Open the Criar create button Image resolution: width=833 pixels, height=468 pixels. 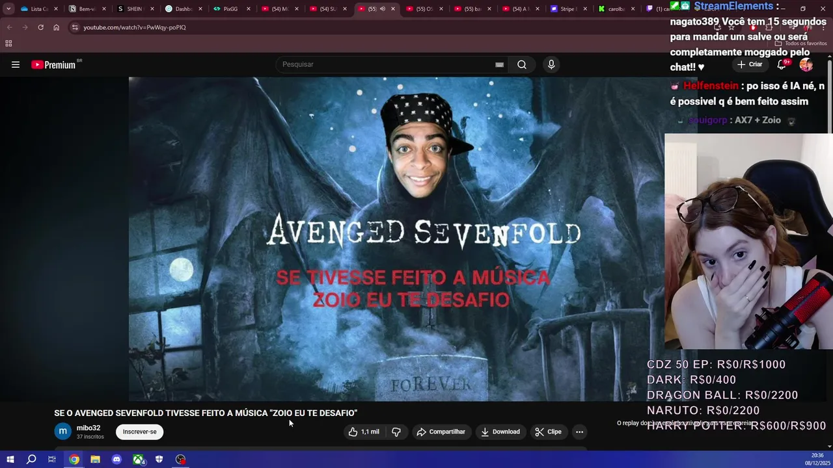pos(750,64)
